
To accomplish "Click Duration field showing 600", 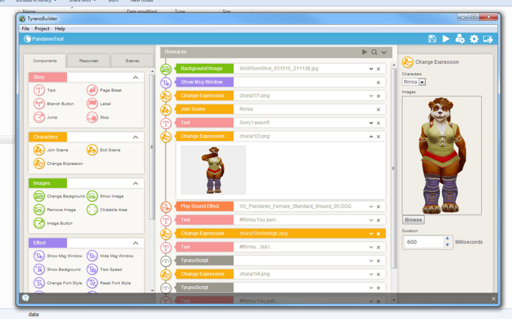I will coord(424,242).
